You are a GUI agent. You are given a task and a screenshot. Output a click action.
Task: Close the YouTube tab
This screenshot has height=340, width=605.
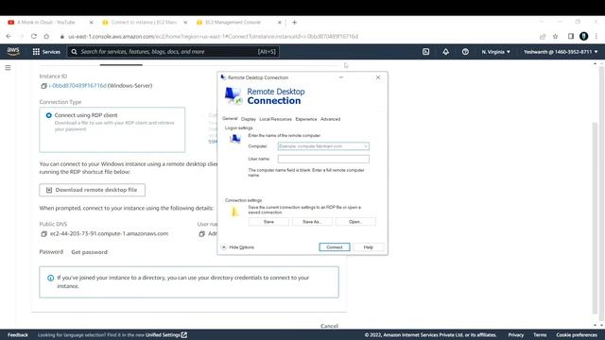pos(91,23)
